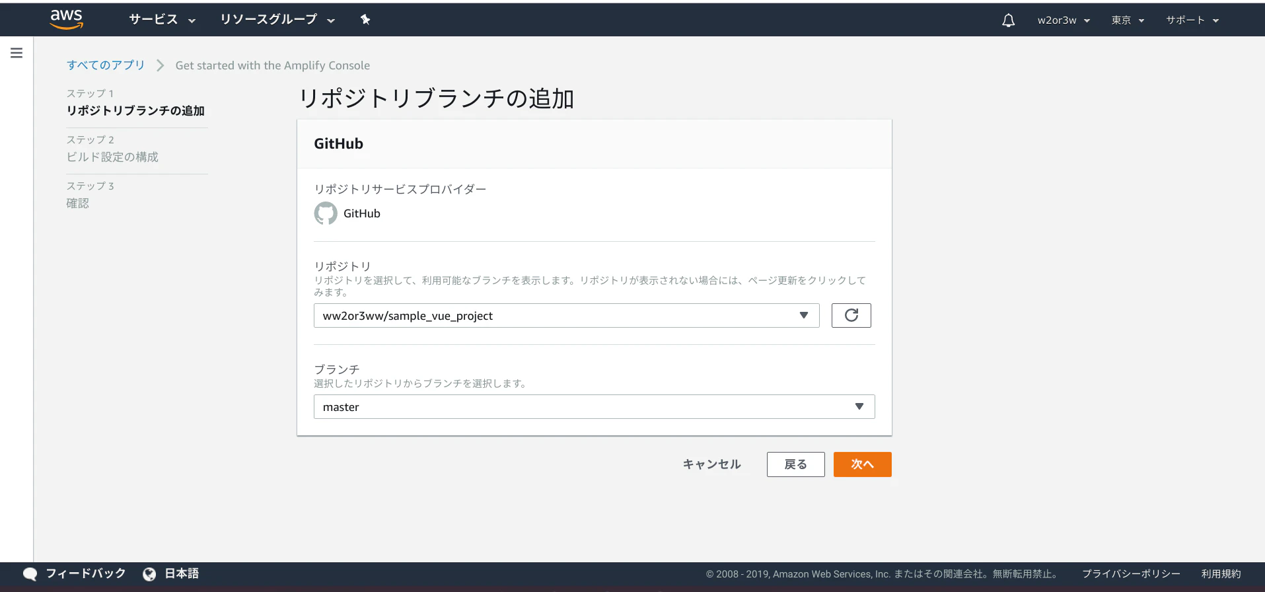Open 利用規約 terms of use link
Screen dimensions: 1265x592
tap(1221, 574)
